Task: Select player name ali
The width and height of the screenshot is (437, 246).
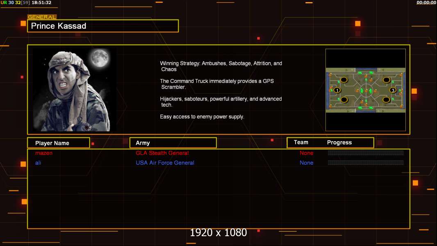Action: (x=38, y=163)
